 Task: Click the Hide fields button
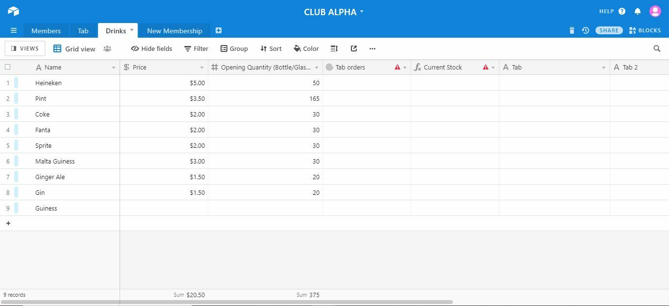[x=151, y=48]
